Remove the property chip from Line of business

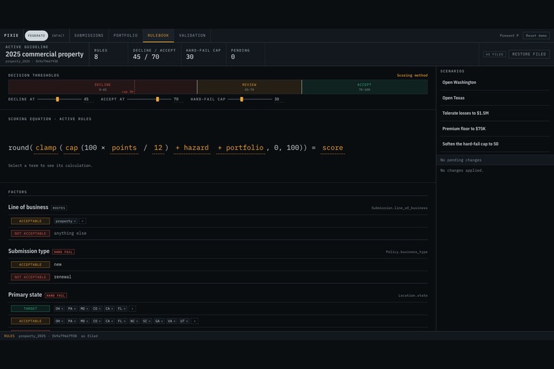74,221
